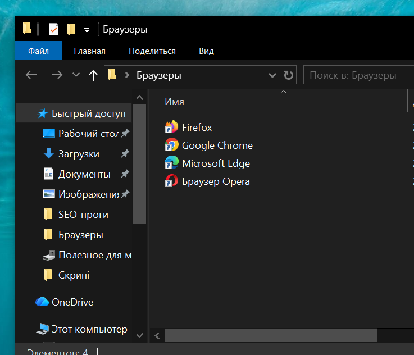Open Изображения in the navigation pane

point(88,194)
